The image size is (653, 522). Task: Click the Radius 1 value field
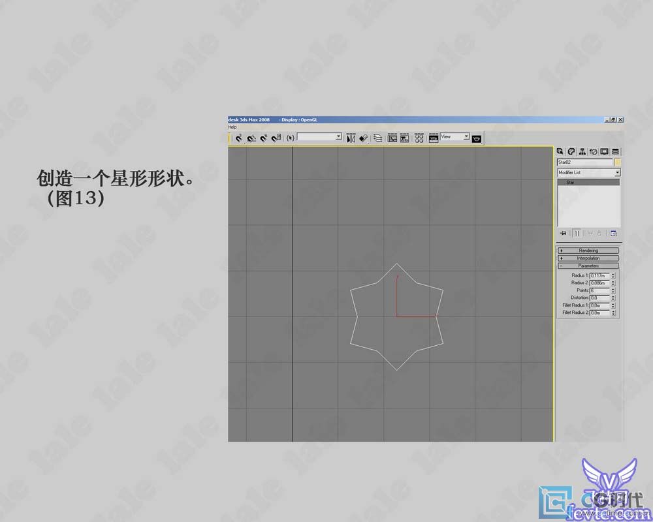click(599, 275)
